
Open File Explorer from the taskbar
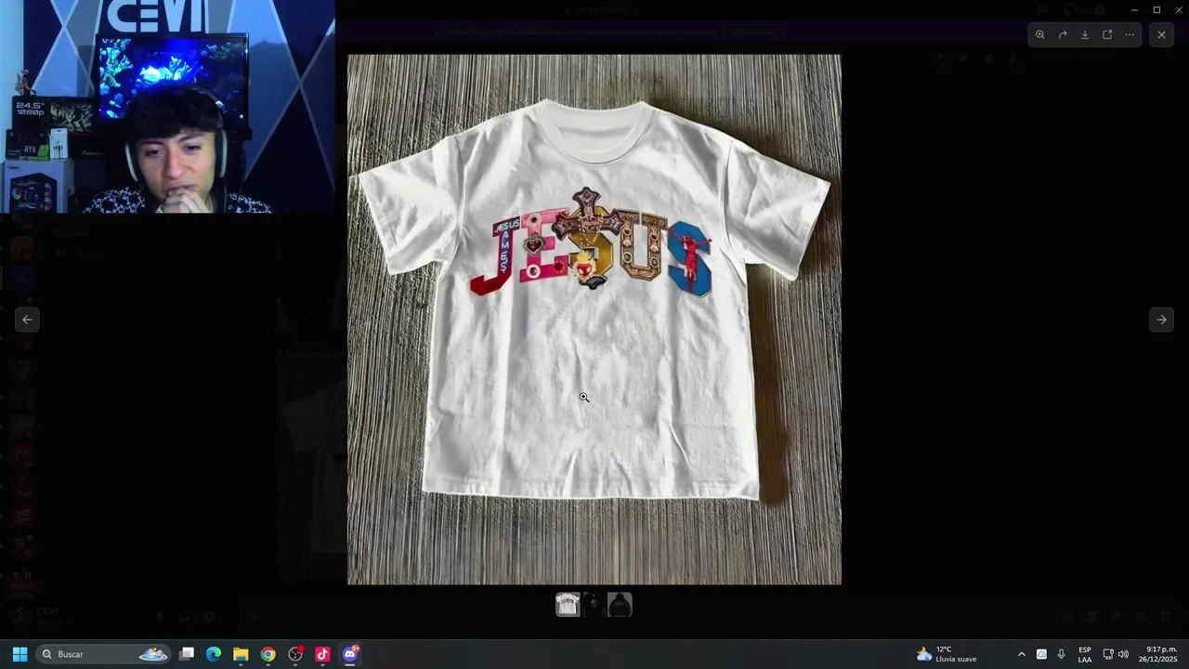click(241, 654)
